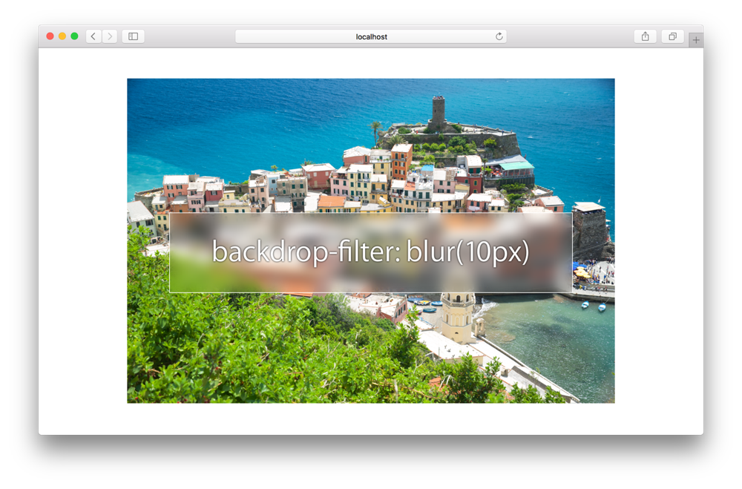Click the localhost address bar

coord(371,36)
